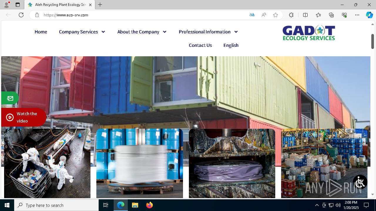This screenshot has height=211, width=376.
Task: Open Microsoft Edge taskbar icon
Action: pos(121,205)
